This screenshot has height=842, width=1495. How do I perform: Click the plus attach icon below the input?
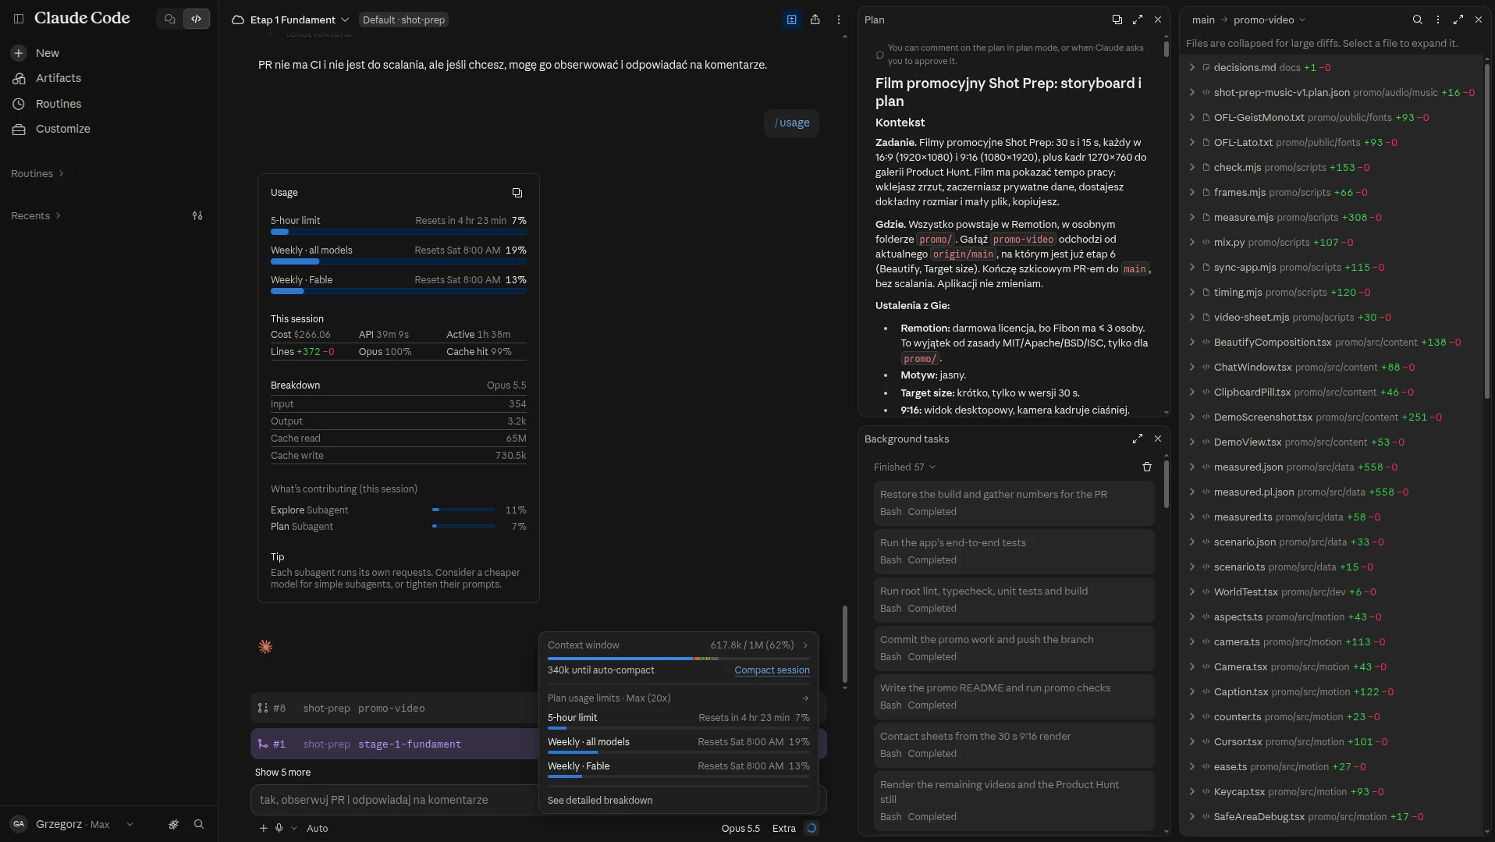[263, 829]
